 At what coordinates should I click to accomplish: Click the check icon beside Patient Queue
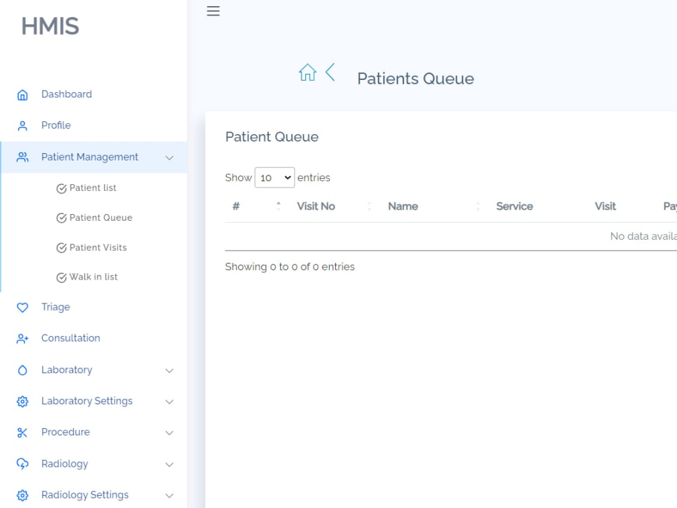(62, 218)
